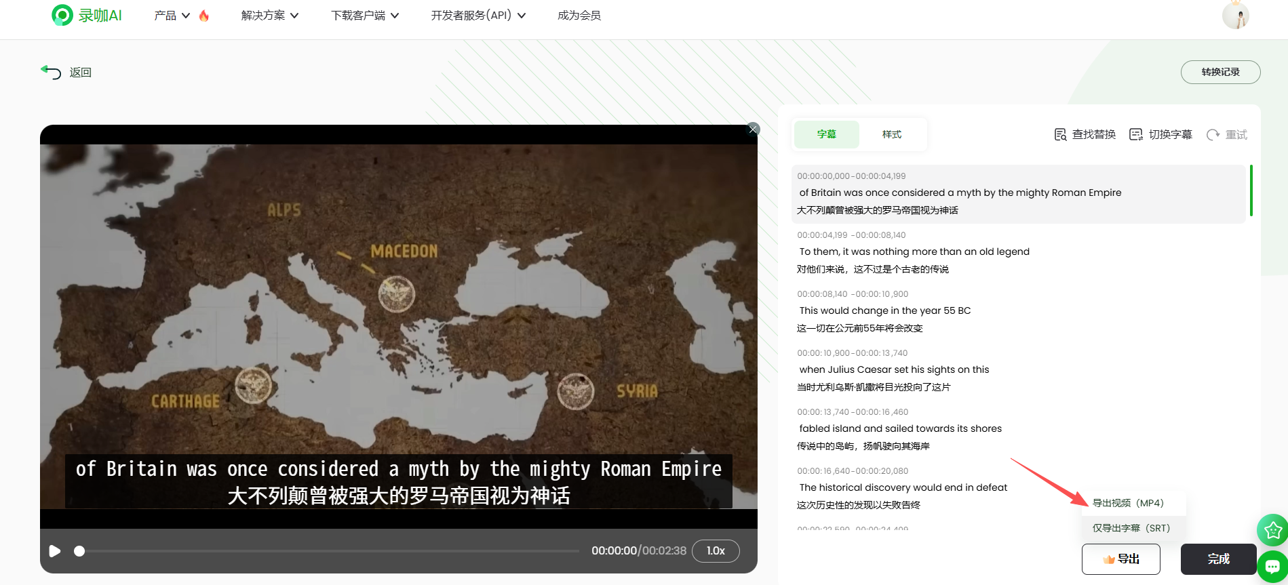Click translation '这一切在公元前55年将会改变'
The height and width of the screenshot is (585, 1288).
tap(859, 328)
